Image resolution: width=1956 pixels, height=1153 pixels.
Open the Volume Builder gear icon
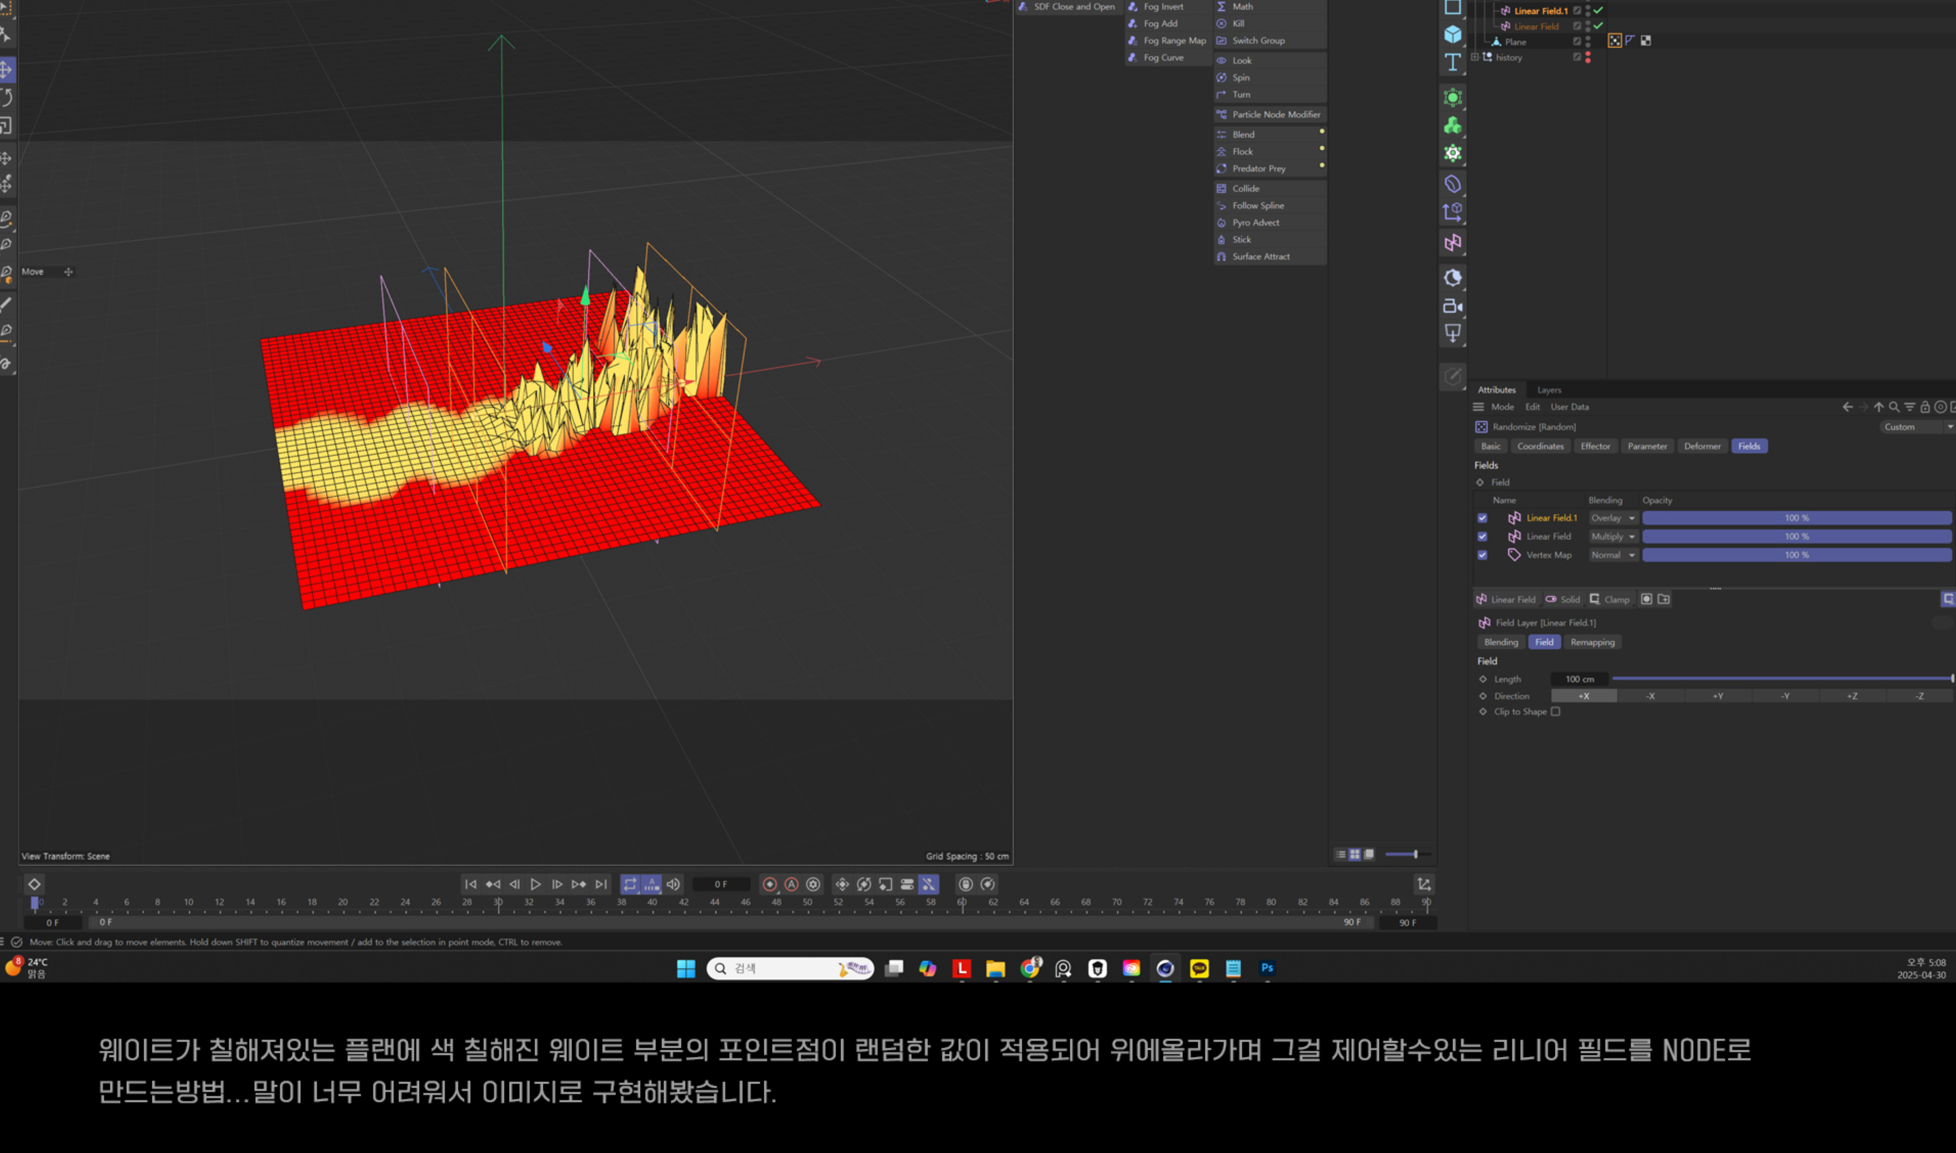coord(1453,153)
